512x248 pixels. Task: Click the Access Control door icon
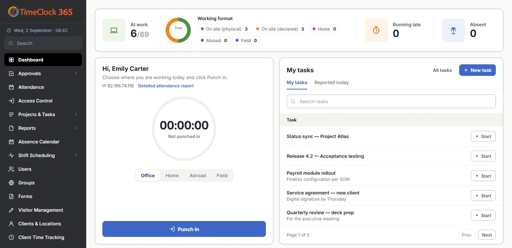pyautogui.click(x=11, y=101)
